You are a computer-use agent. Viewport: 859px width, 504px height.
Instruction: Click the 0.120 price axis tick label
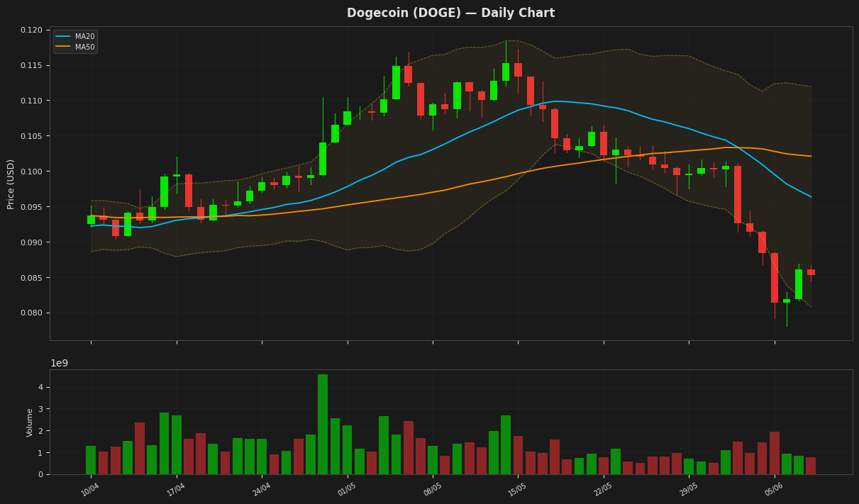[x=31, y=30]
